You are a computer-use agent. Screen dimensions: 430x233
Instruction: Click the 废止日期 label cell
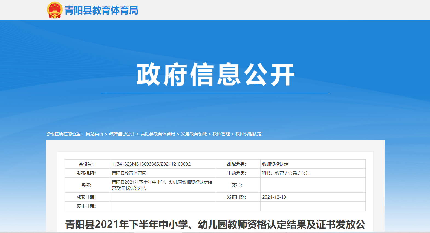[86, 206]
